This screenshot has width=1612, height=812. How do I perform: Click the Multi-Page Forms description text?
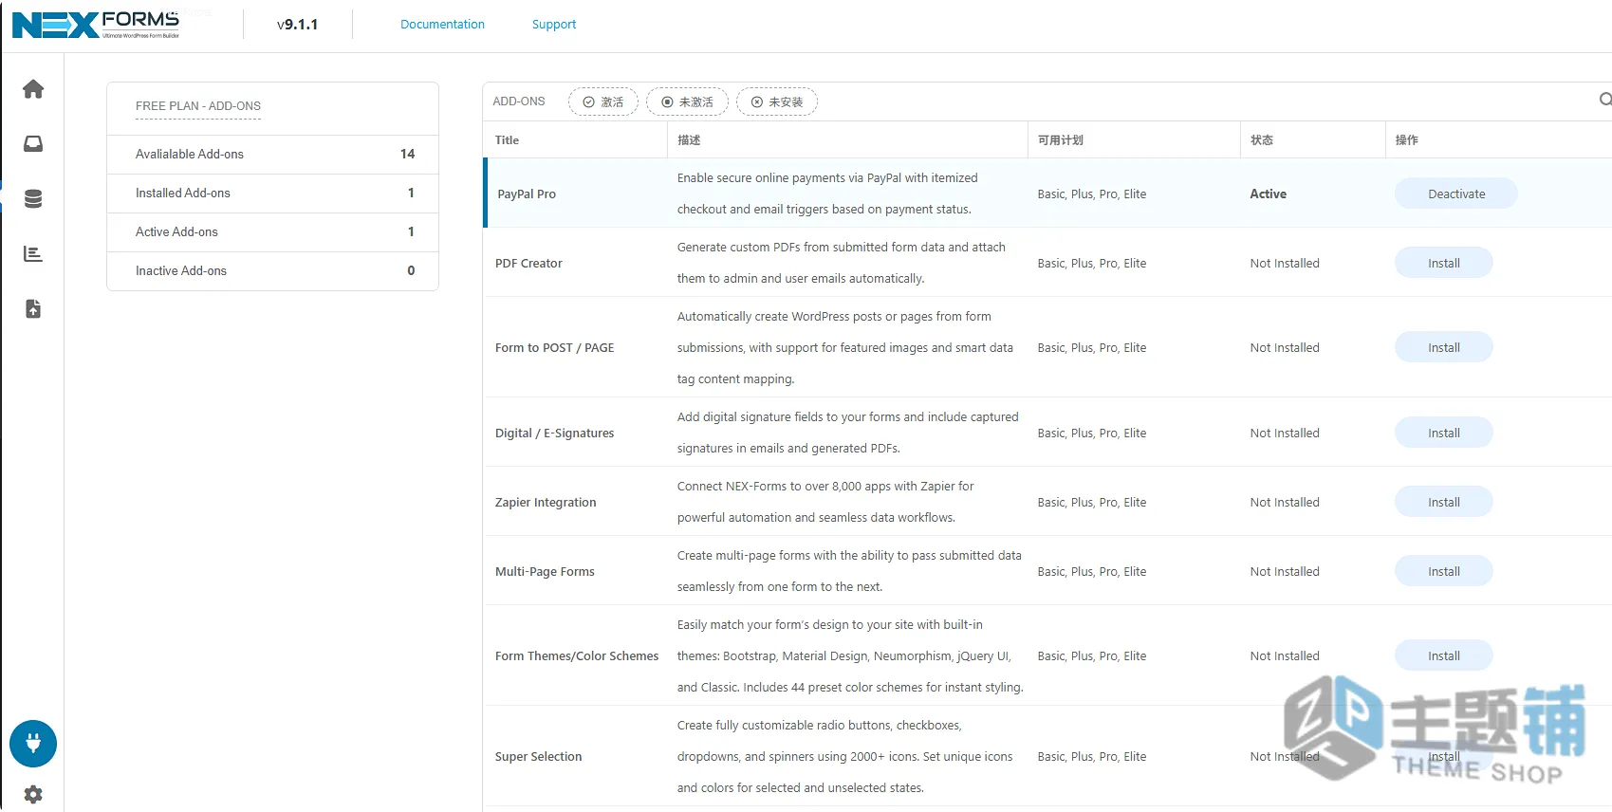coord(849,571)
